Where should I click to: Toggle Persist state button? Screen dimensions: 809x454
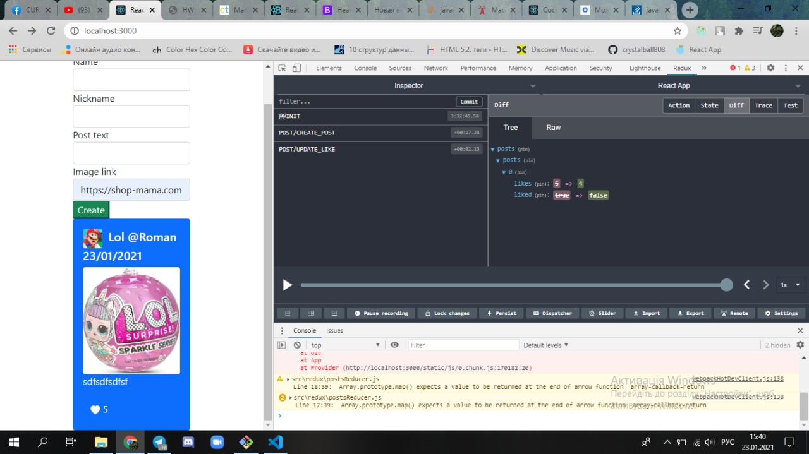pos(501,313)
